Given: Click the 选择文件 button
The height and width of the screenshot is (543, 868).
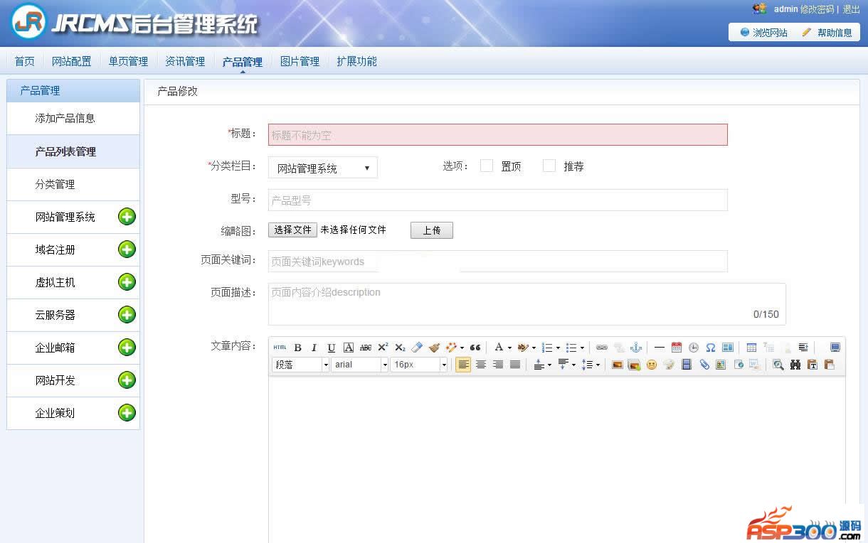Looking at the screenshot, I should coord(292,230).
